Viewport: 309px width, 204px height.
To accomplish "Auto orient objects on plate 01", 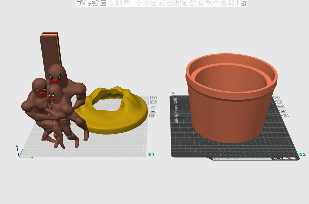I will pos(153,102).
